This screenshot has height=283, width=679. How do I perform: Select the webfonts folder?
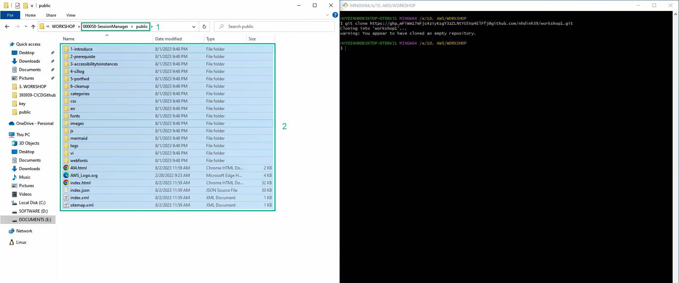(x=168, y=161)
